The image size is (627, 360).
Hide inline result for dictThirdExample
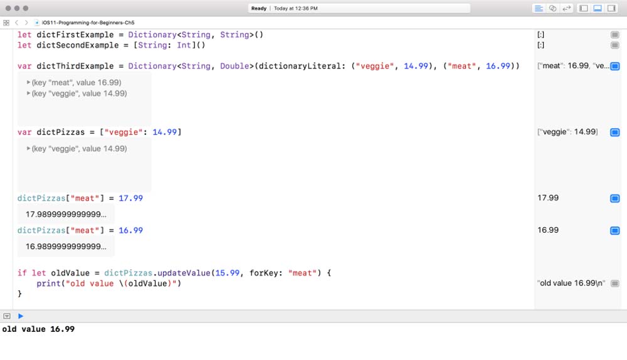[x=615, y=66]
